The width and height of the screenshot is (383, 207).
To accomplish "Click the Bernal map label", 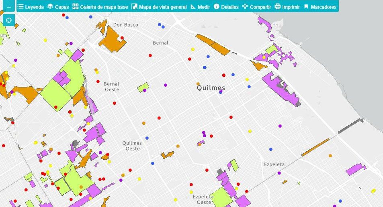I will (x=160, y=43).
